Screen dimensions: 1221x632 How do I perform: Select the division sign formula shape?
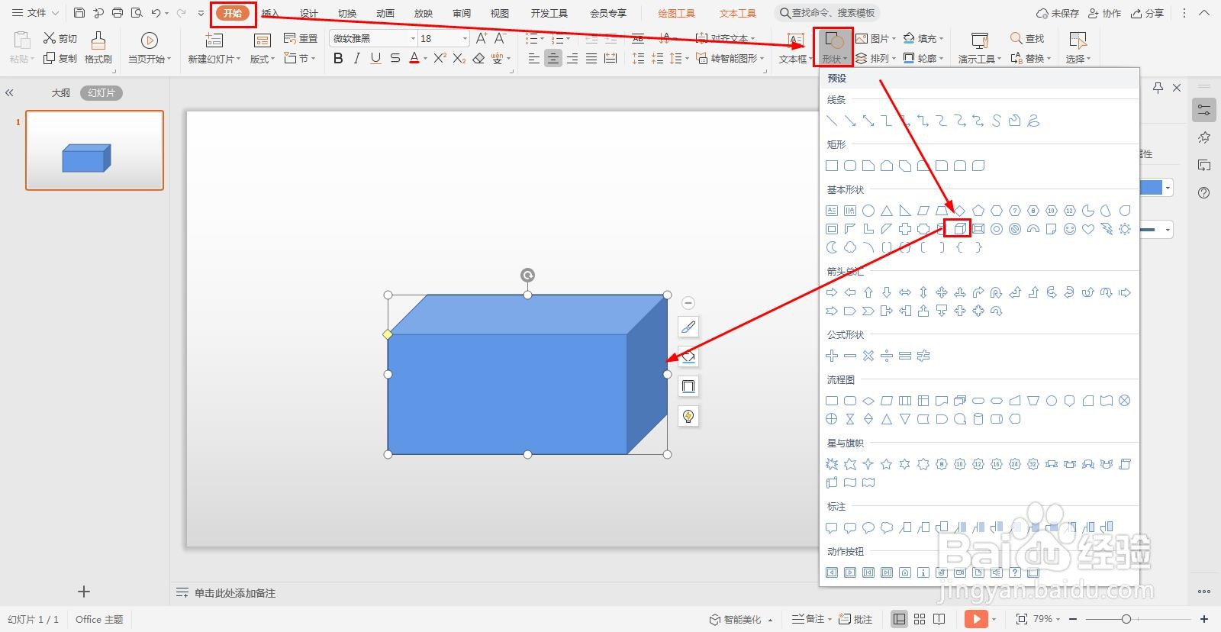(x=887, y=356)
